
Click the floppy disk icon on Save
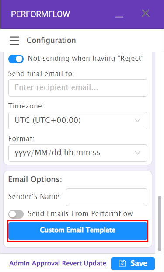[x=122, y=263]
